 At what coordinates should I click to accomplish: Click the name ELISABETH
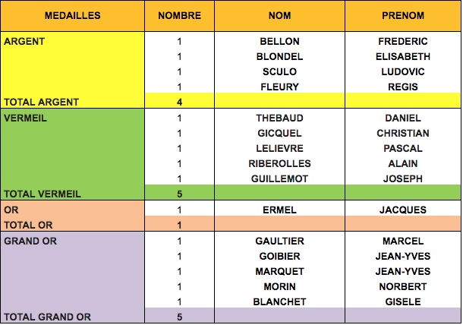pyautogui.click(x=403, y=56)
